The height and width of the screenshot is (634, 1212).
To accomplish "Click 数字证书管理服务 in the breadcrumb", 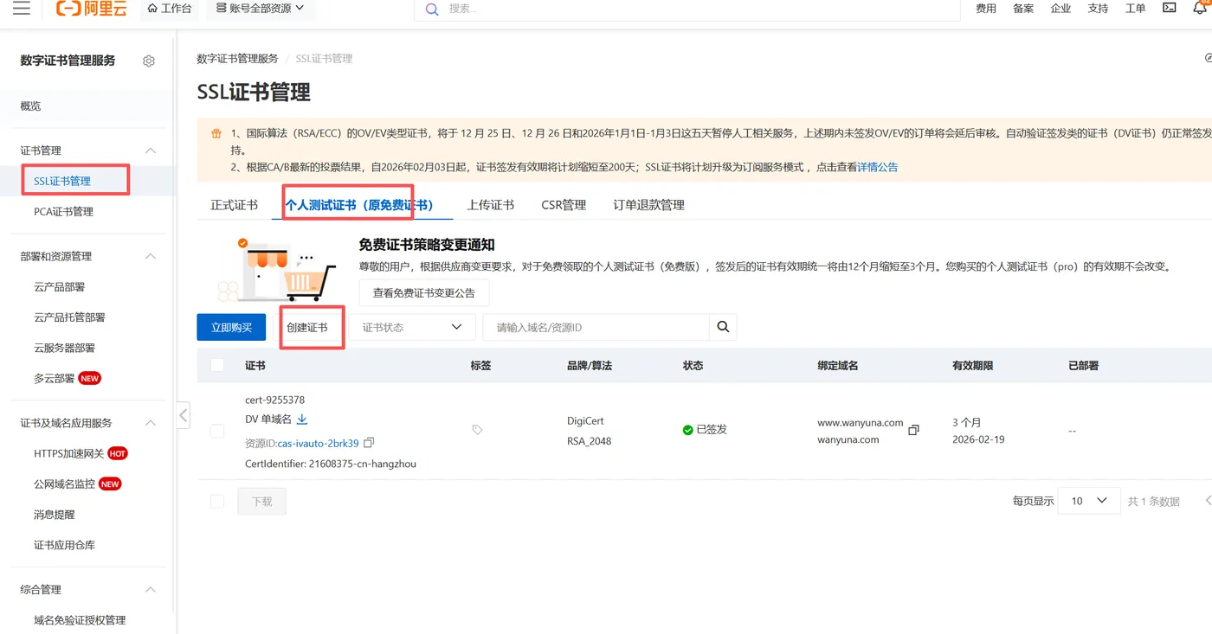I will click(237, 59).
